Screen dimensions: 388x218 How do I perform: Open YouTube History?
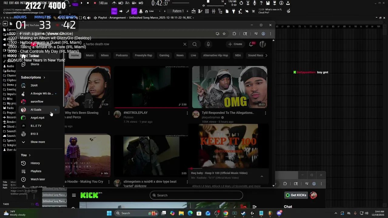pos(38,163)
